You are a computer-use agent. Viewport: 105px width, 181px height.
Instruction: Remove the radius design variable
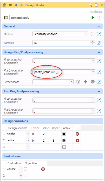(77, 141)
